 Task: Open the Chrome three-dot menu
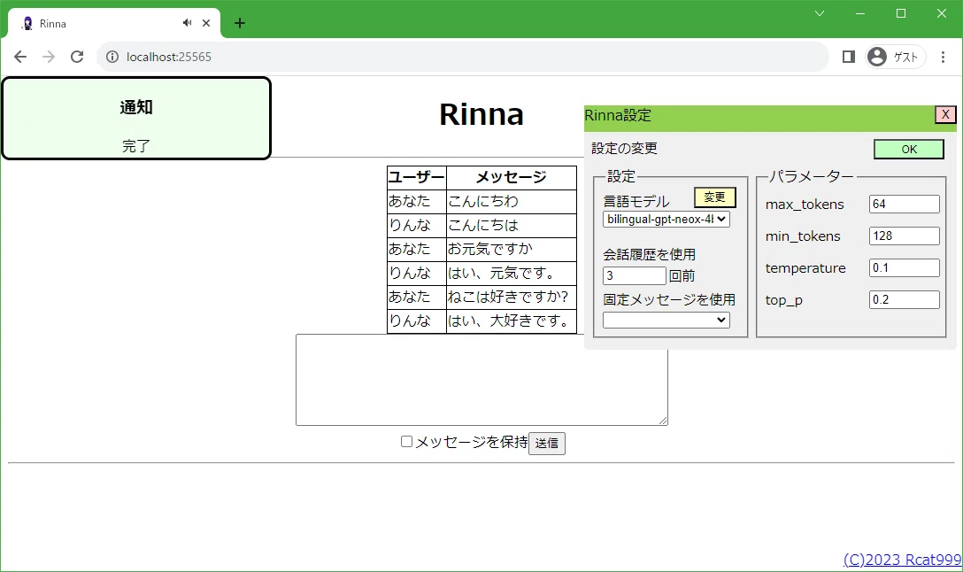[943, 58]
